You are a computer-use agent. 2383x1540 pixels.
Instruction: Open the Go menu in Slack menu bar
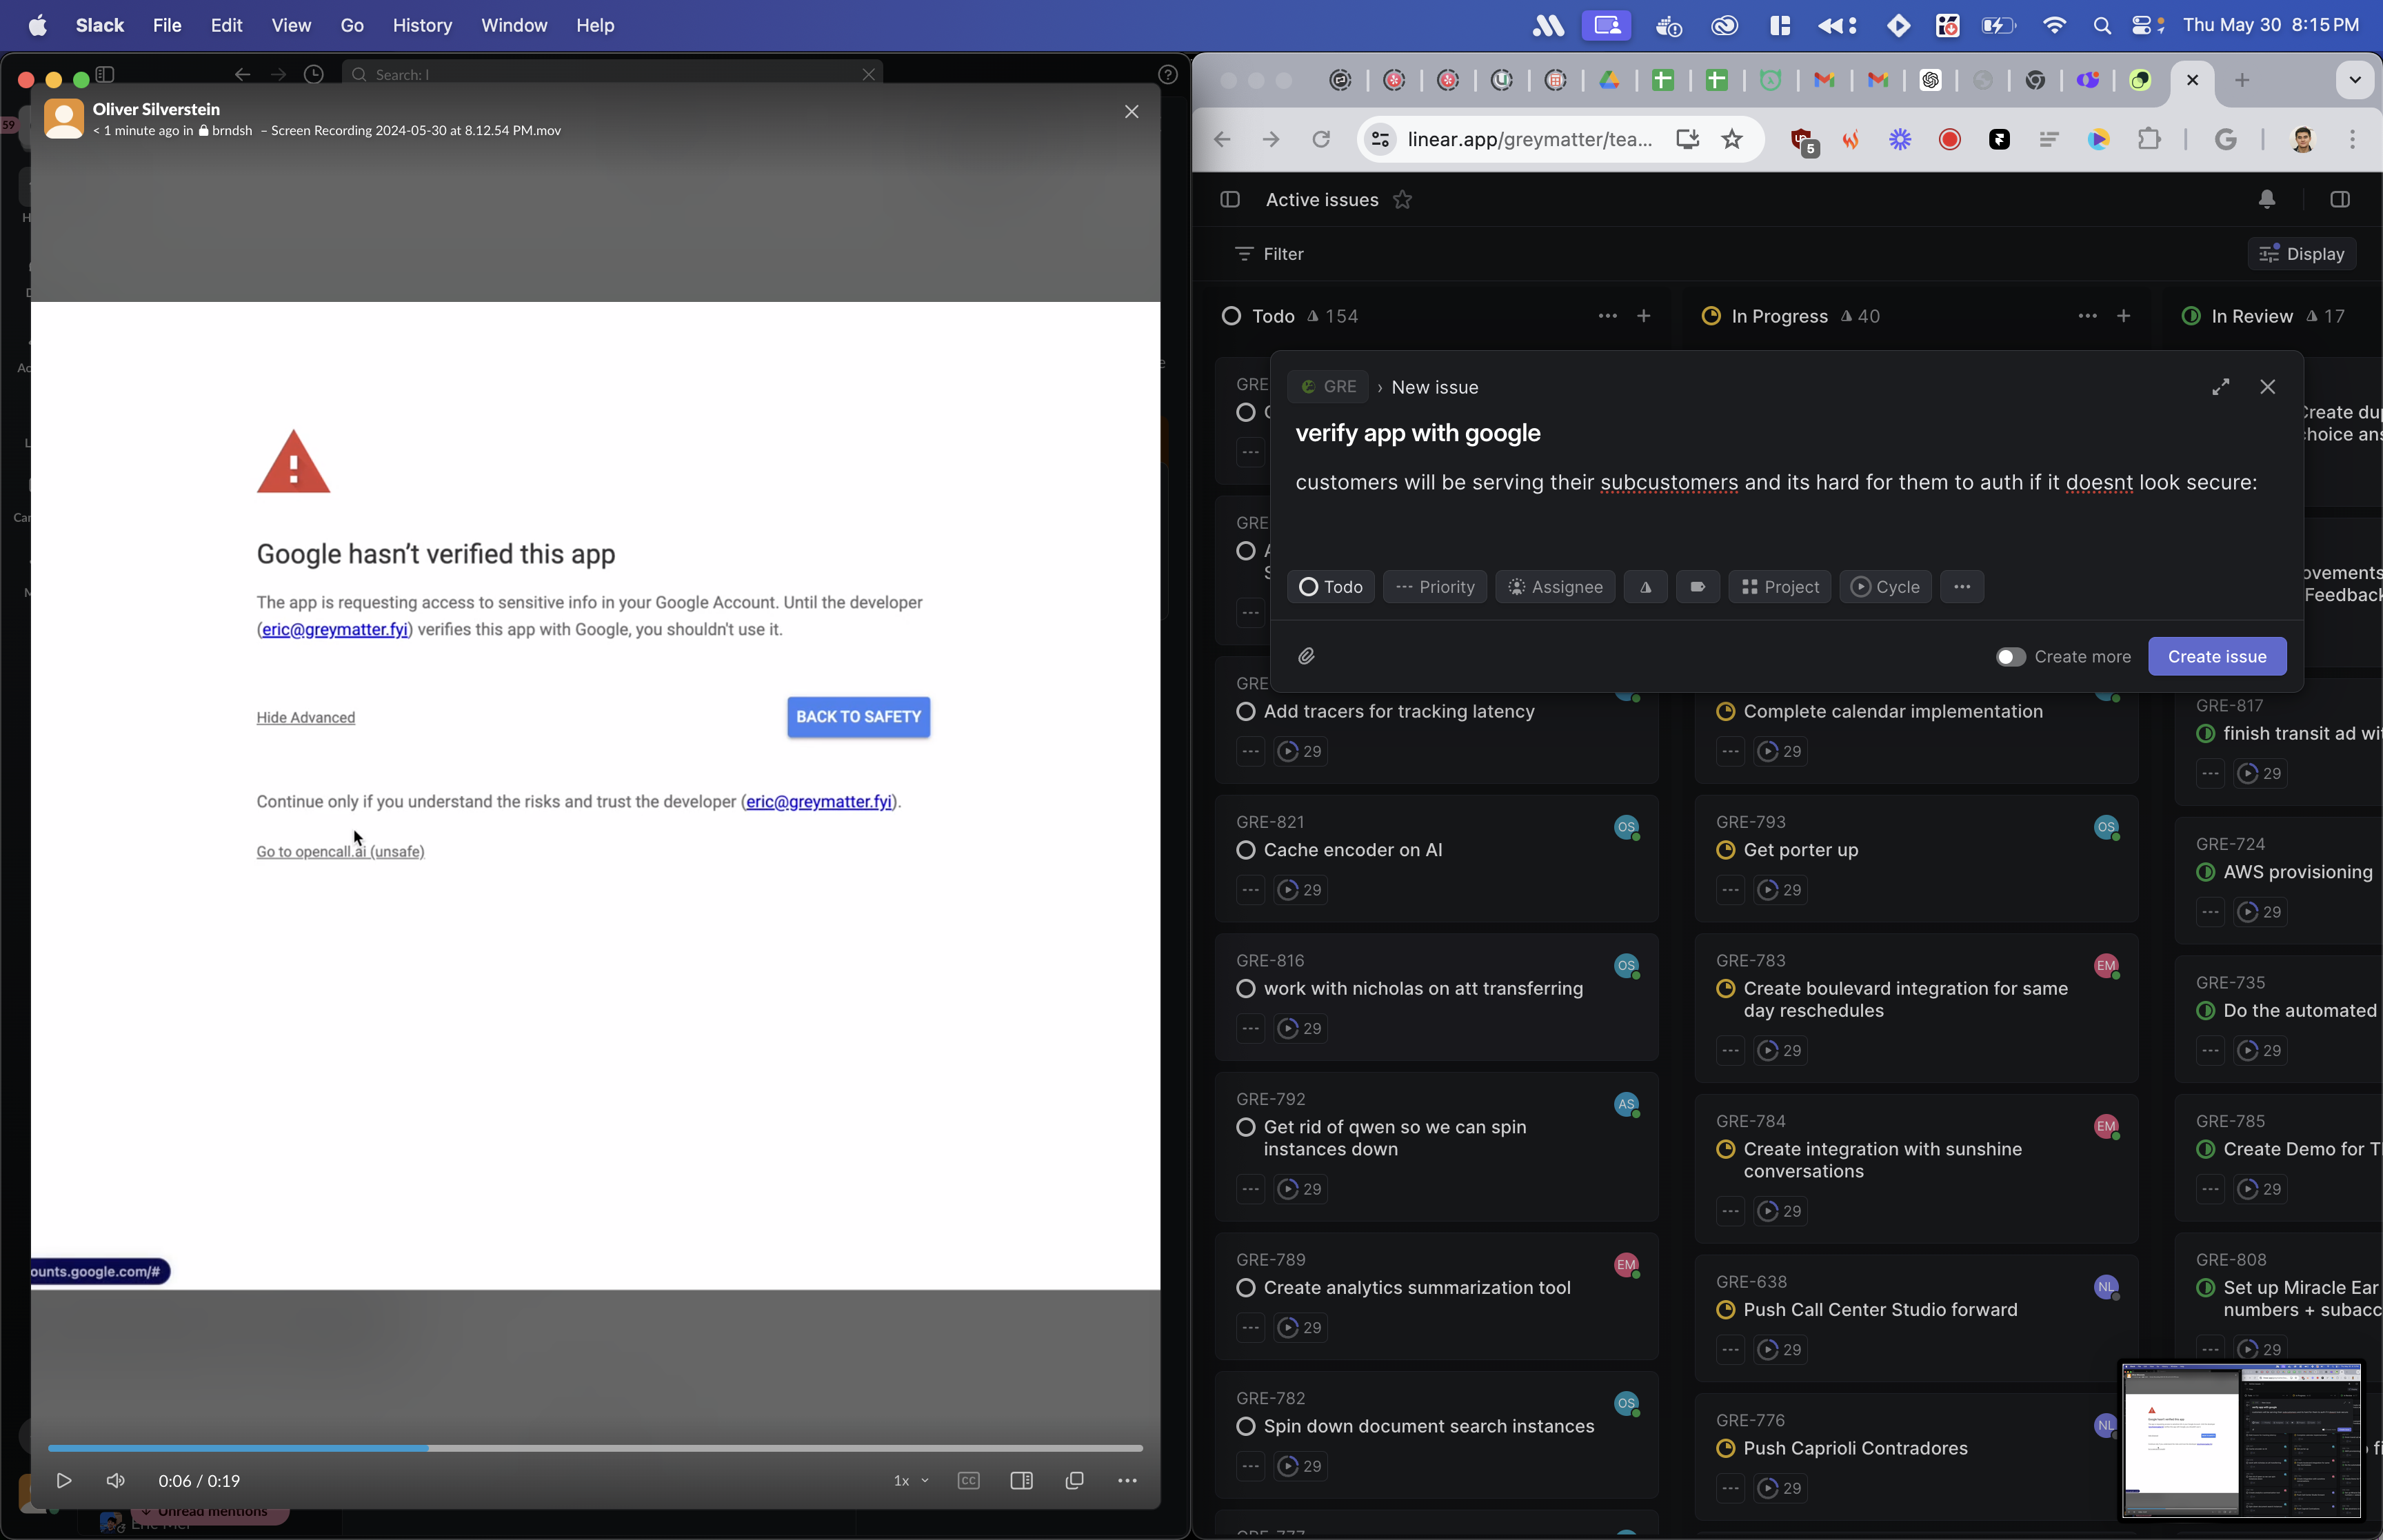click(352, 25)
